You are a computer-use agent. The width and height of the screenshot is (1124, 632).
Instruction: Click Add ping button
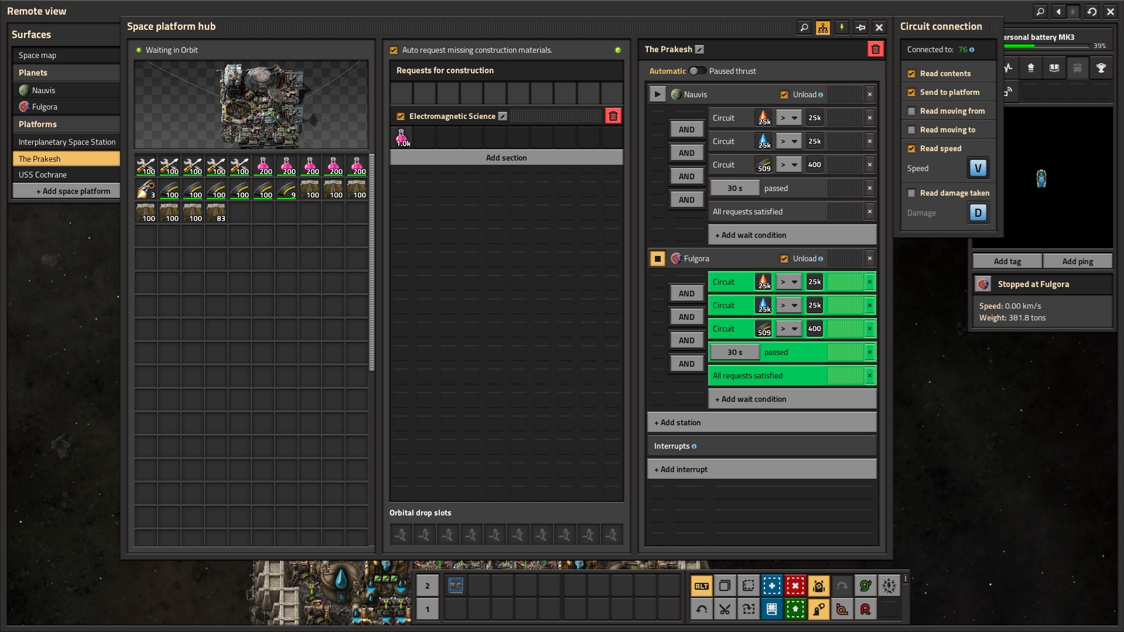pyautogui.click(x=1077, y=261)
